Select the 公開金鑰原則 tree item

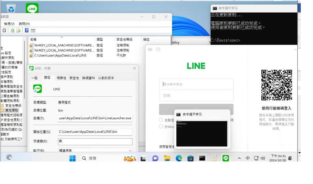(x=10, y=96)
